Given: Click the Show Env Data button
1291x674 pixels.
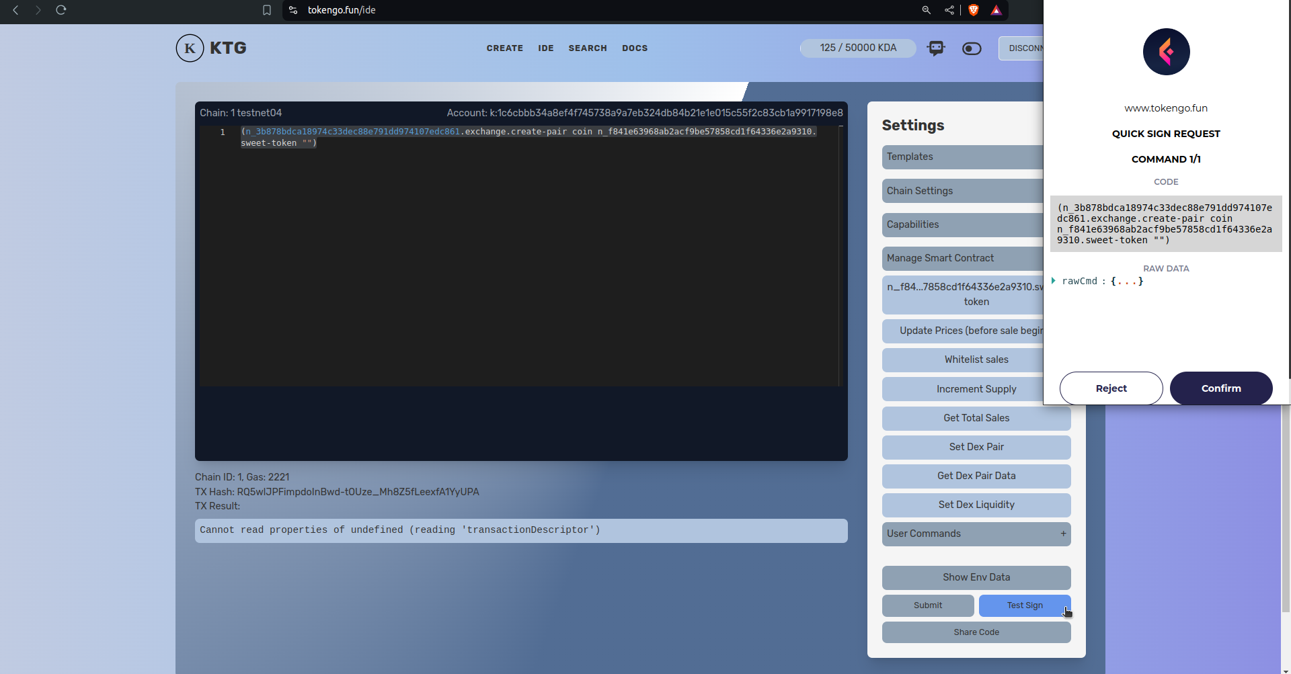Looking at the screenshot, I should click(x=976, y=577).
